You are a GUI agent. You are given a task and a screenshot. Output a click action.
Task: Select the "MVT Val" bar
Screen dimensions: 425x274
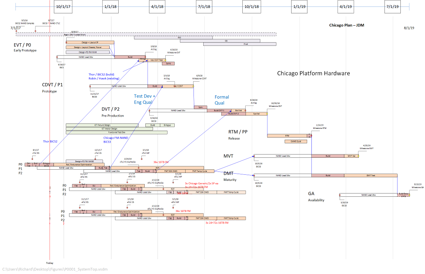(351, 156)
